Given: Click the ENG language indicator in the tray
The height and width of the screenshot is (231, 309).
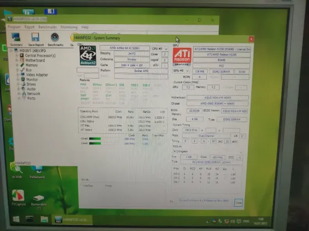Looking at the screenshot, I should point(246,221).
